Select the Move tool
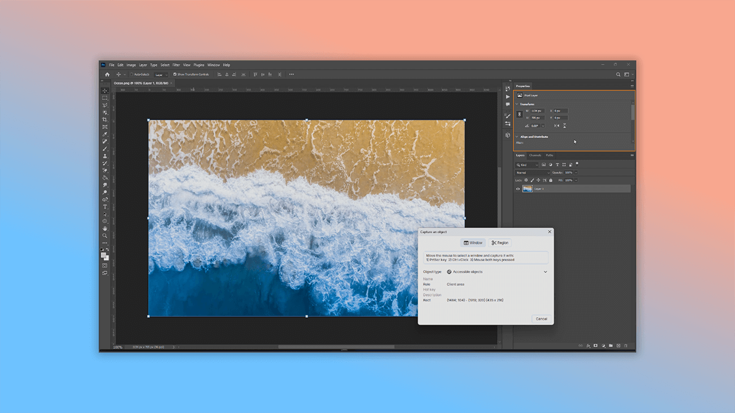The image size is (735, 413). [105, 90]
